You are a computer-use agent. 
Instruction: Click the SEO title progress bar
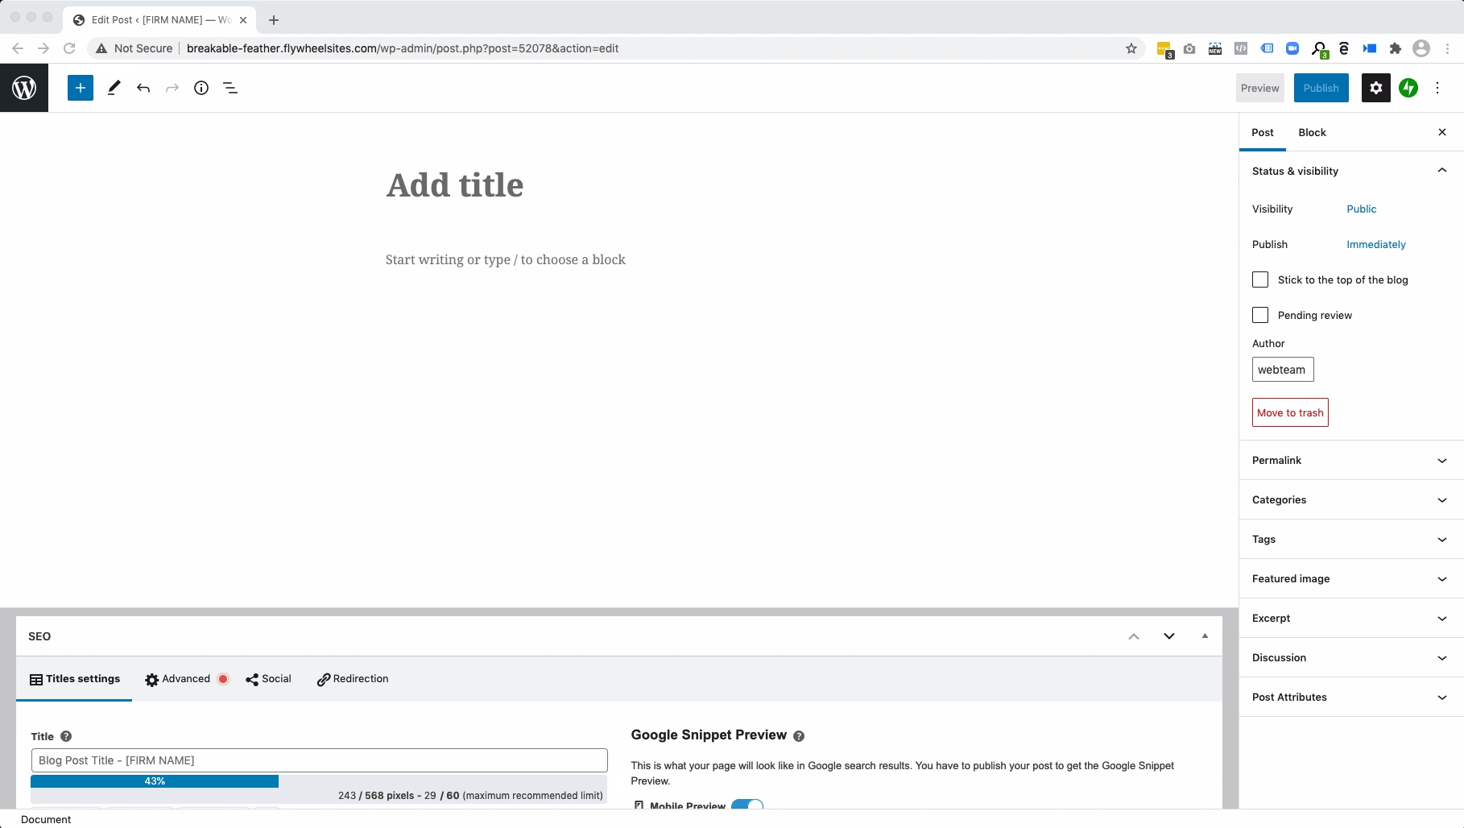(318, 781)
